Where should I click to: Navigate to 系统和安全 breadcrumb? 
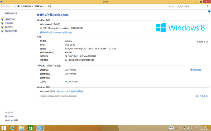click(x=39, y=6)
